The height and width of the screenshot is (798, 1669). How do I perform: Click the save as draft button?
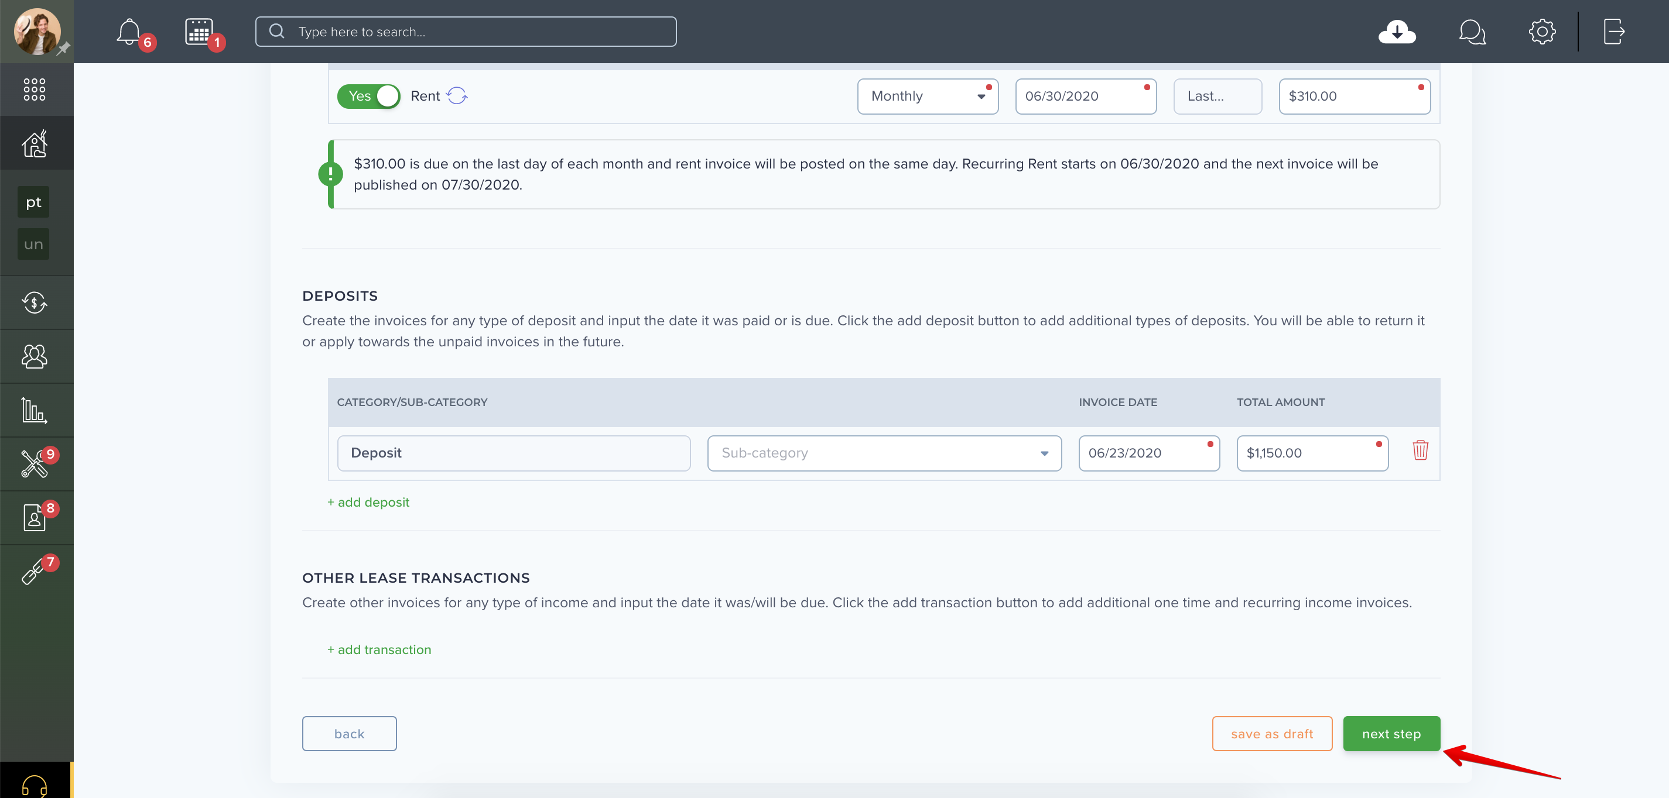1272,734
